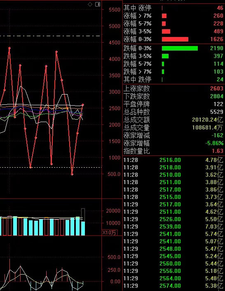Select the tick row priced 2545.00
The width and height of the screenshot is (225, 291).
(x=173, y=256)
